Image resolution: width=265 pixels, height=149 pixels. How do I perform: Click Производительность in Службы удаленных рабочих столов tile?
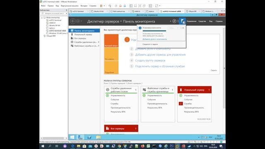tap(120, 108)
